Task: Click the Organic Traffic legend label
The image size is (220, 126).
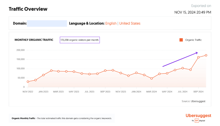Action: click(x=193, y=40)
